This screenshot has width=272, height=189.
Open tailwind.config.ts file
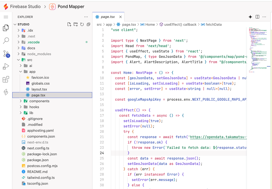tap(52, 178)
